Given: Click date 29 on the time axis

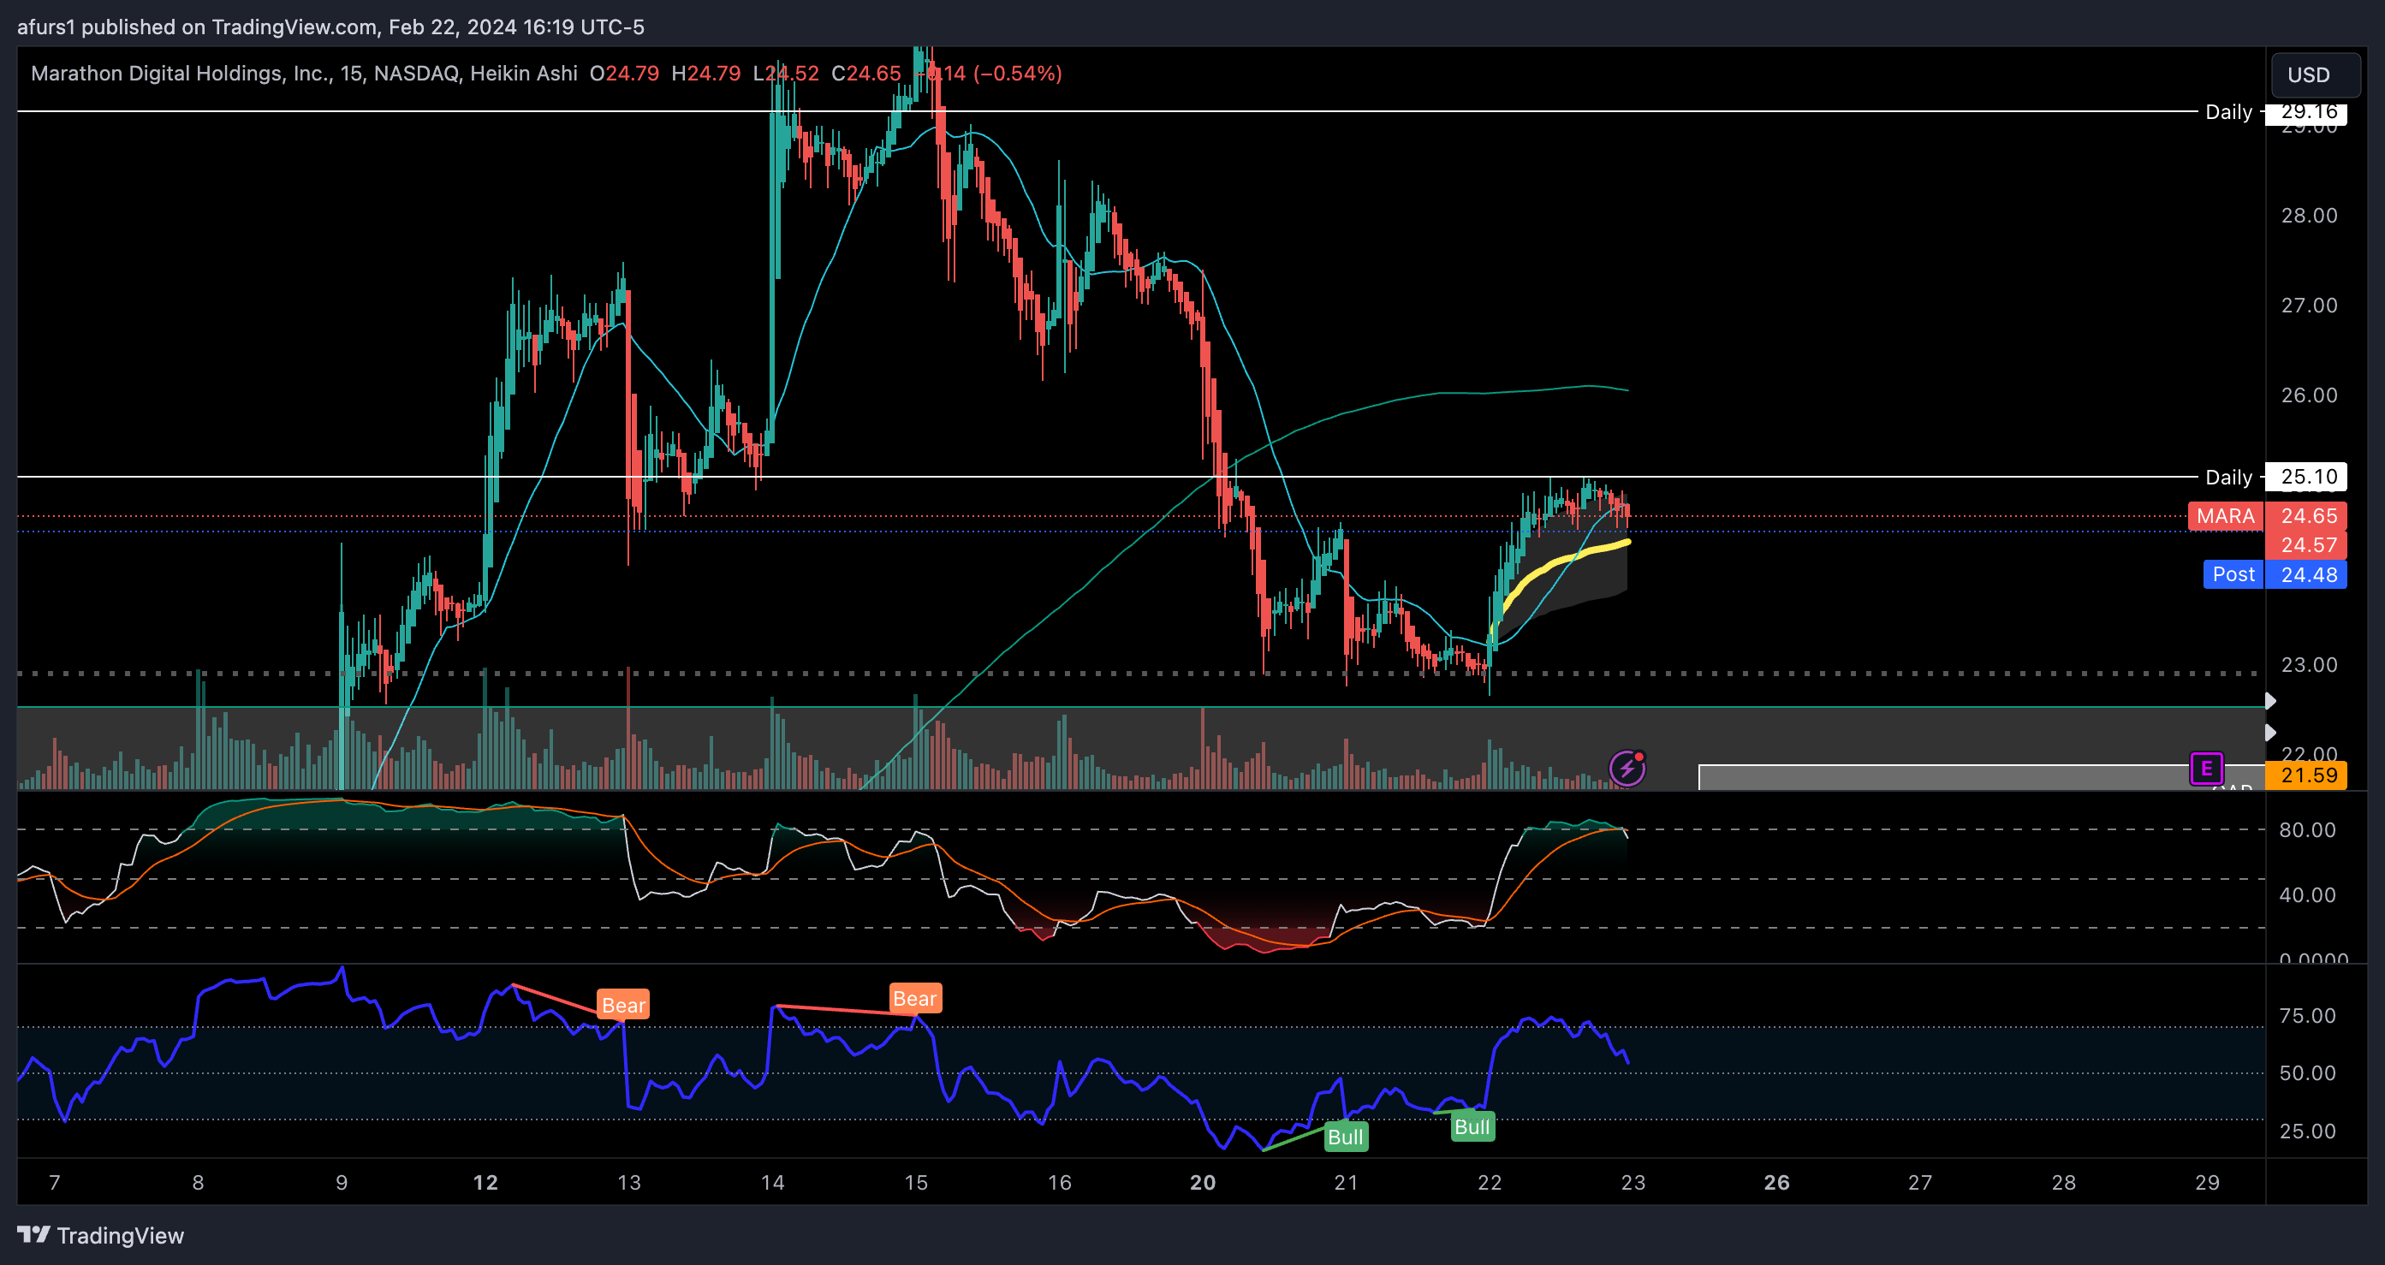Looking at the screenshot, I should pyautogui.click(x=2207, y=1183).
